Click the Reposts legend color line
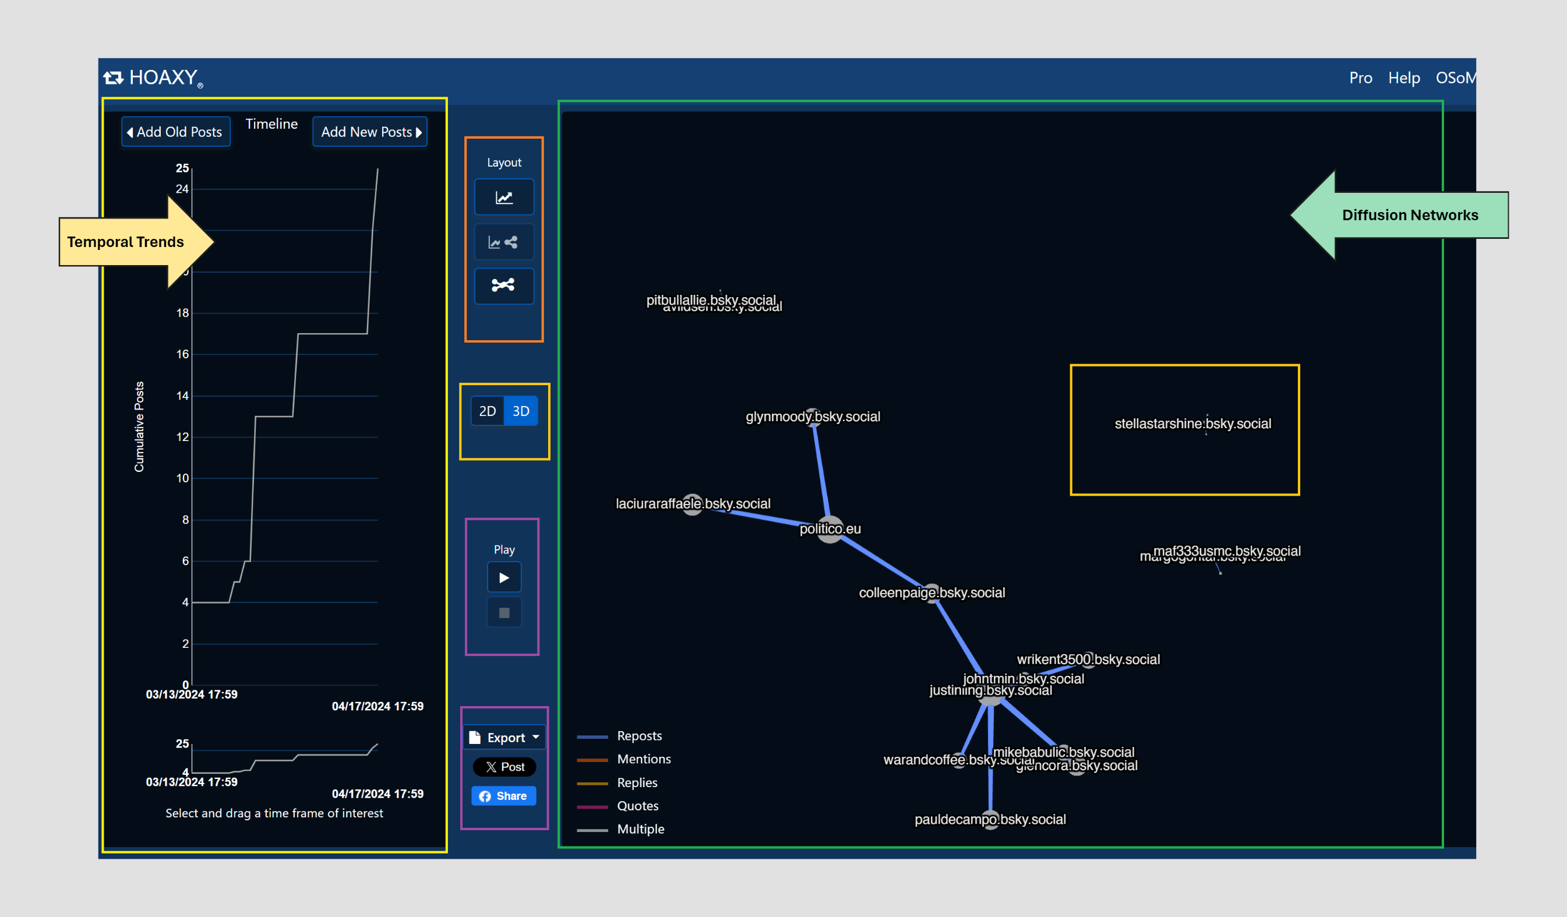 pos(592,737)
